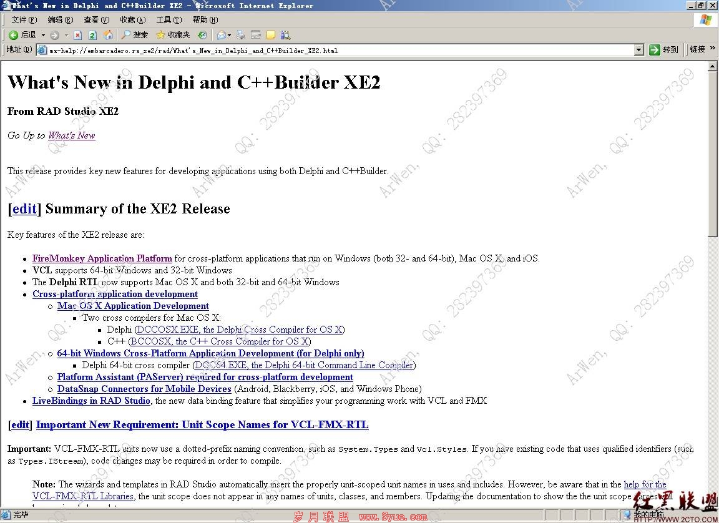
Task: Click edit link beside Summary heading
Action: coord(24,208)
